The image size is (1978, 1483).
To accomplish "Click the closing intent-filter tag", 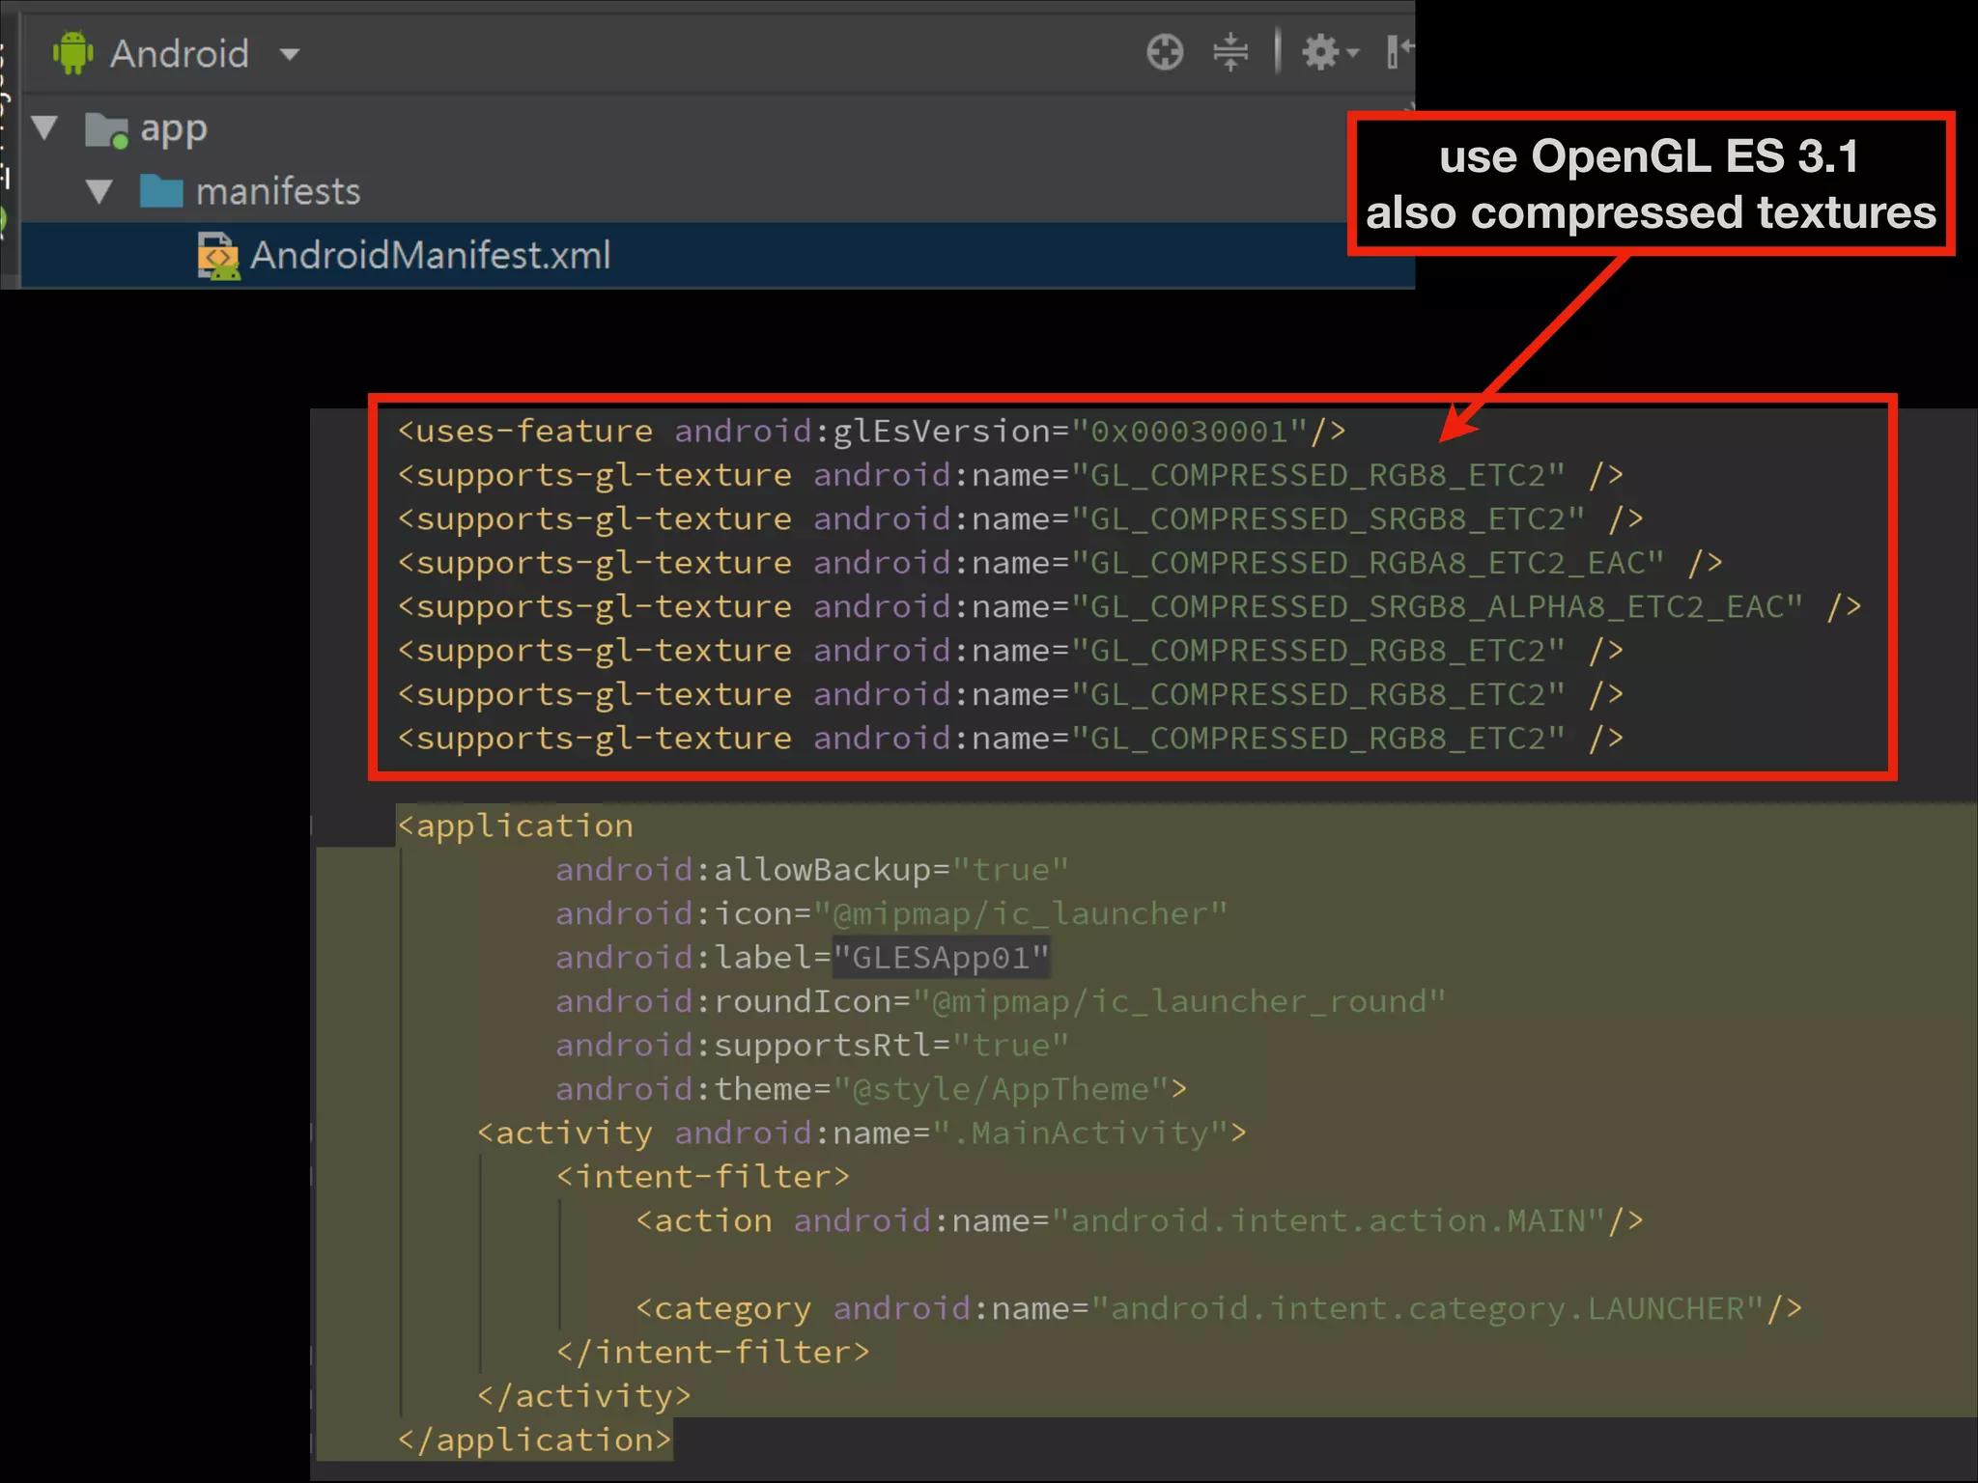I will click(x=713, y=1353).
